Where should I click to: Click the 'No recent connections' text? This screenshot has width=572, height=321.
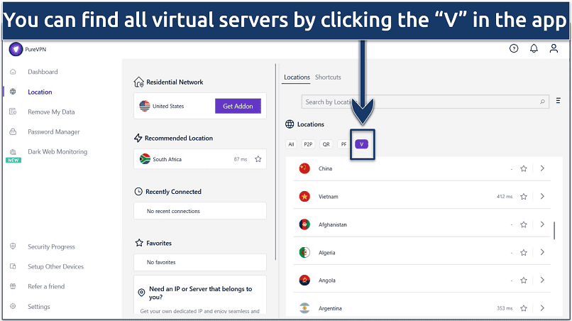(x=173, y=211)
